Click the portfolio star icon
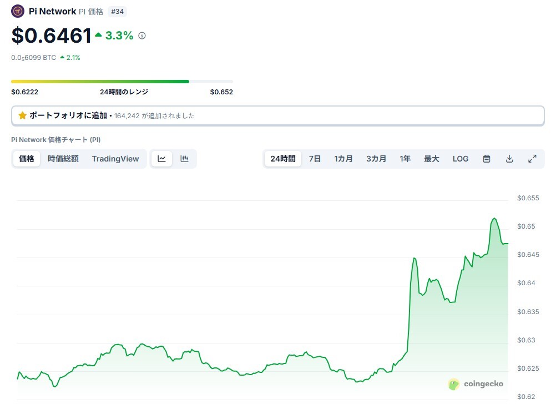This screenshot has width=551, height=409. pos(23,115)
